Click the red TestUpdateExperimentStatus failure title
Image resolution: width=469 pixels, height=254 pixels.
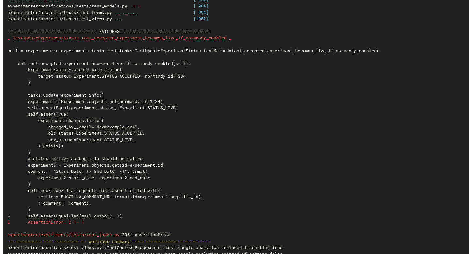click(119, 38)
